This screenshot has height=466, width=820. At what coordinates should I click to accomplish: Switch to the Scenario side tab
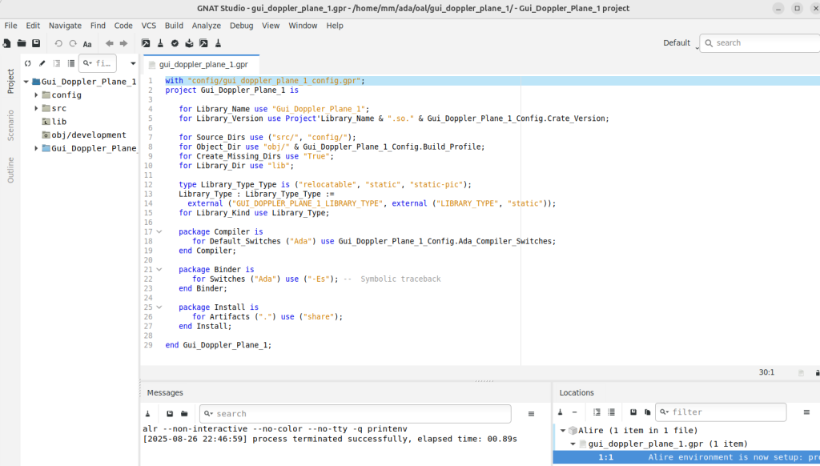[10, 126]
